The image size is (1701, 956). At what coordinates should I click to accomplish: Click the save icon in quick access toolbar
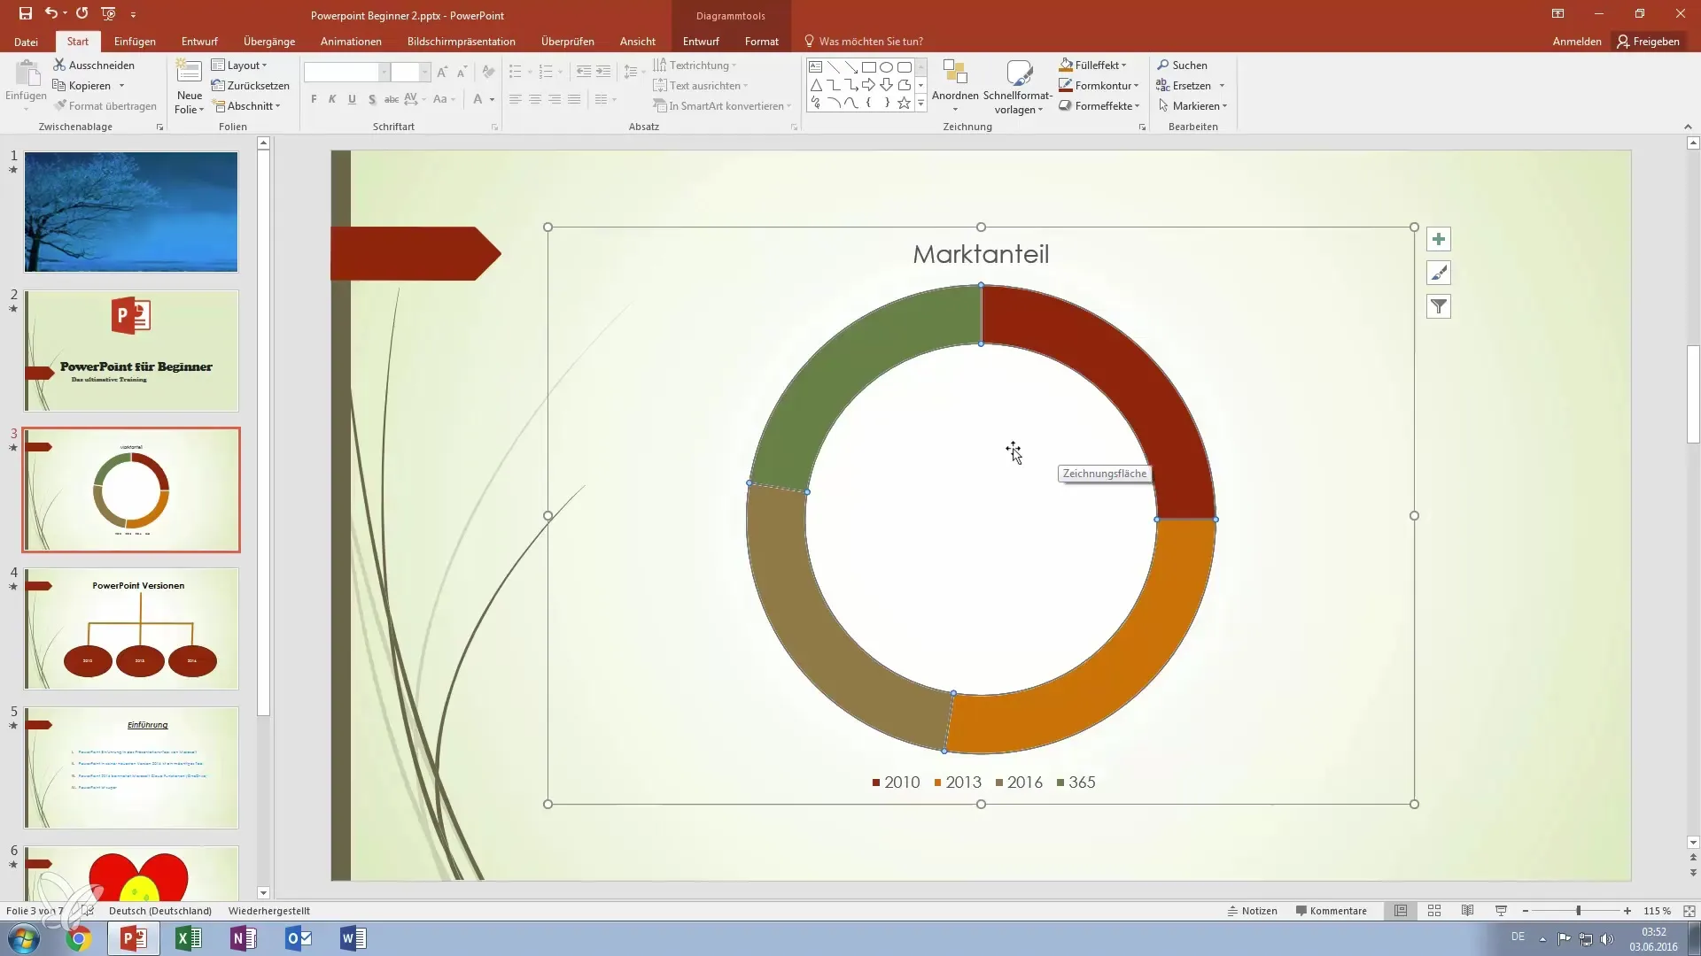pos(26,13)
